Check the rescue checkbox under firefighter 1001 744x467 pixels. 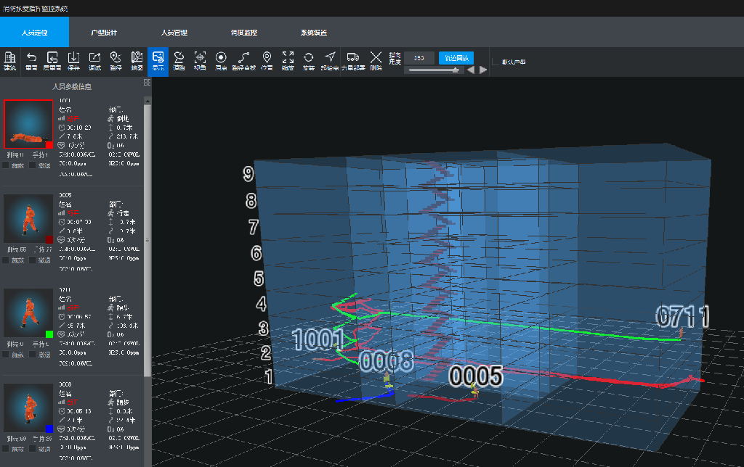(6, 165)
